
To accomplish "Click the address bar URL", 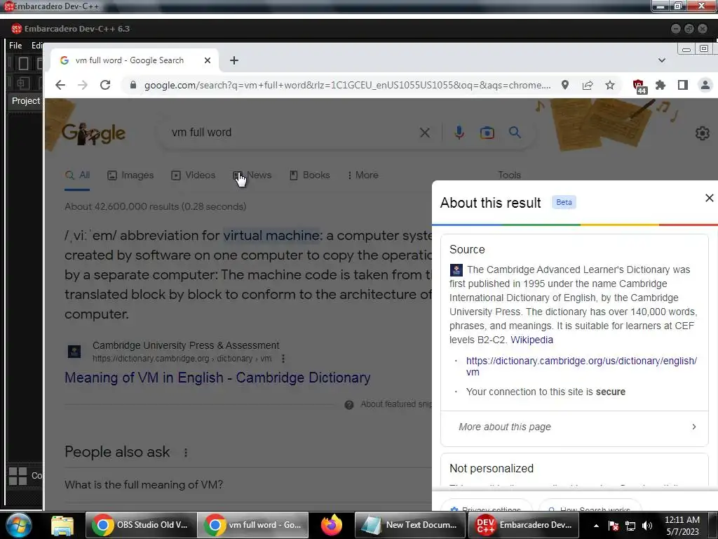I will pos(347,85).
